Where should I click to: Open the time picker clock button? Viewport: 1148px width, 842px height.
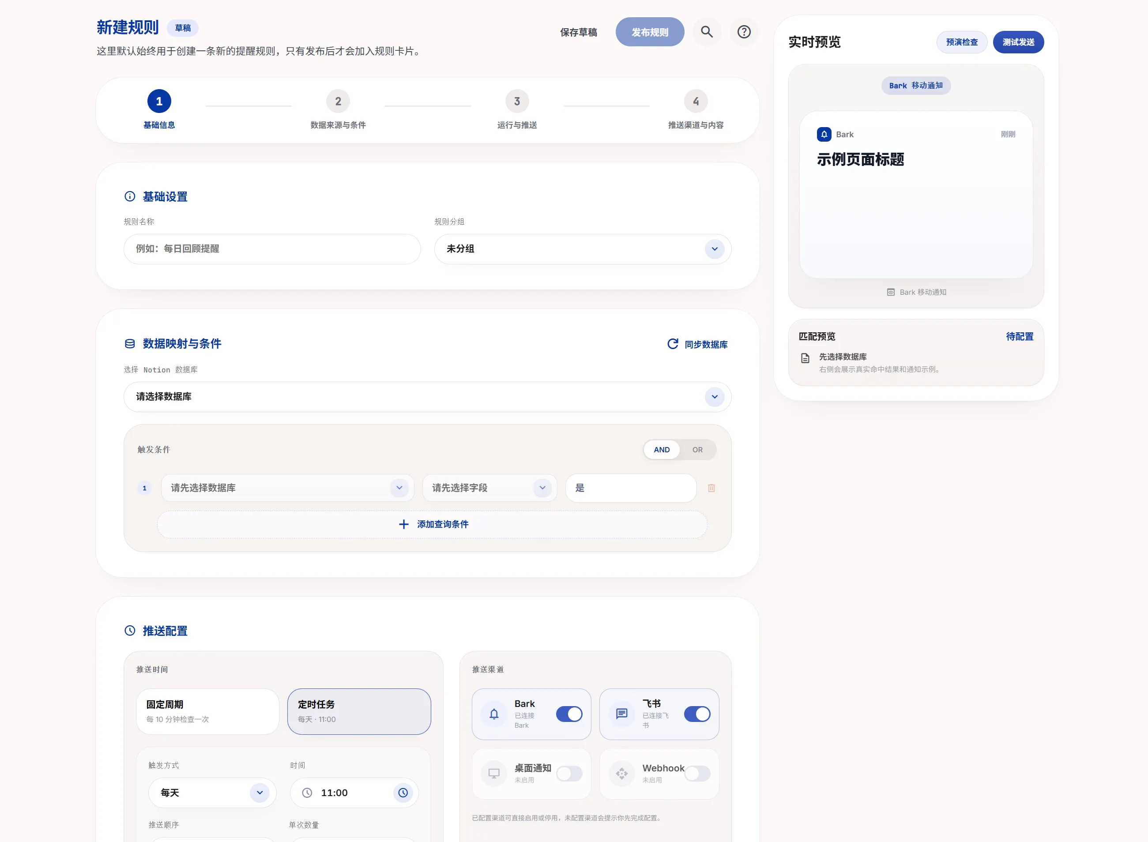(403, 793)
